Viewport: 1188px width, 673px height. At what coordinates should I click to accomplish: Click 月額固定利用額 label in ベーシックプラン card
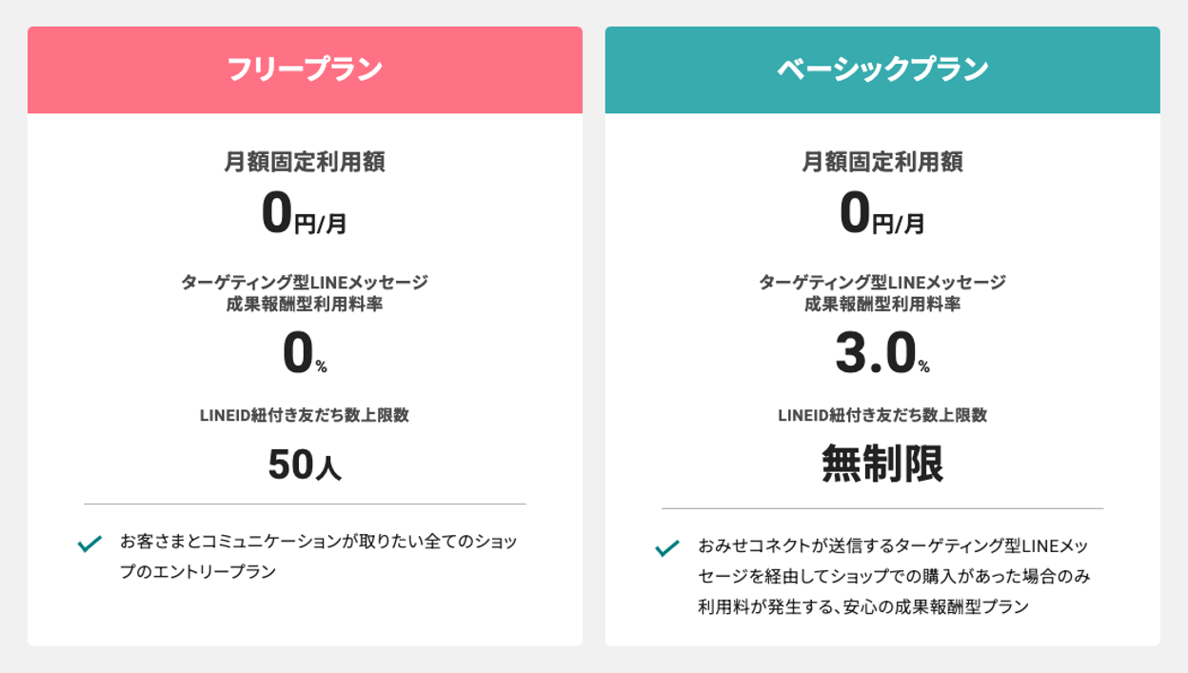(x=882, y=163)
